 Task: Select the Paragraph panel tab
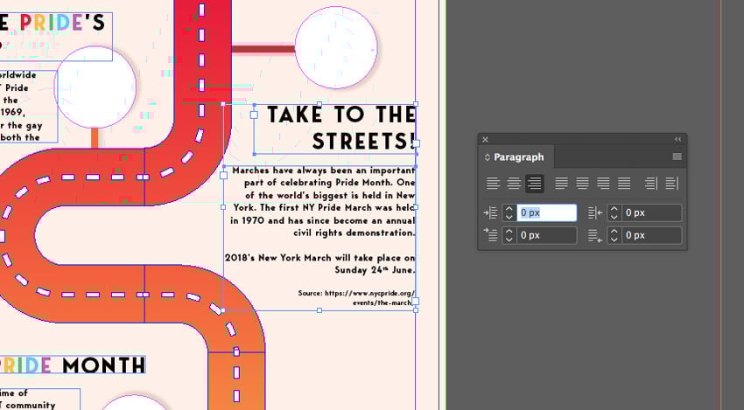pos(518,157)
